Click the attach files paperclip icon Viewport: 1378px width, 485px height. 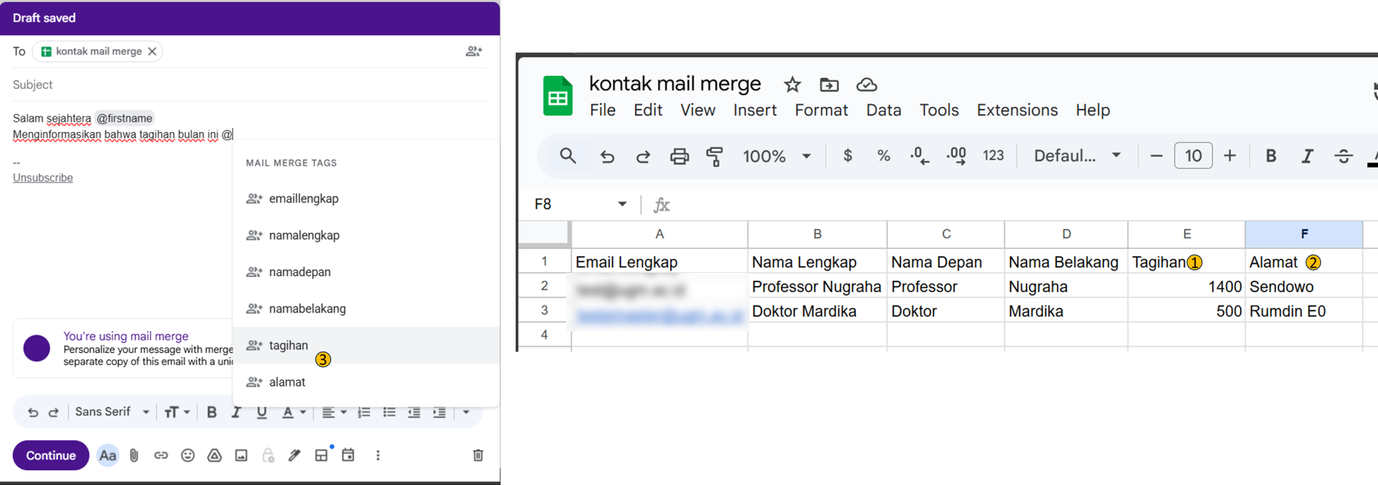[134, 455]
